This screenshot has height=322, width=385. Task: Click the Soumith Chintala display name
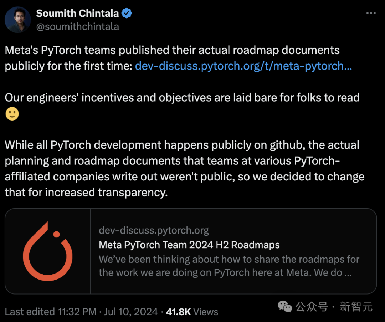coord(77,14)
